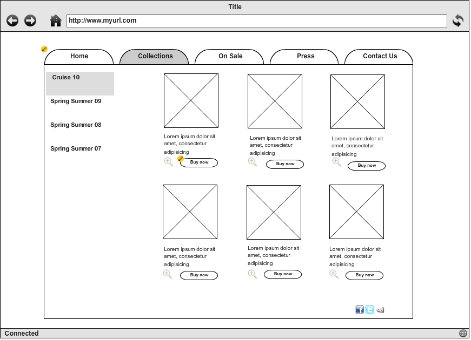Image resolution: width=471 pixels, height=340 pixels.
Task: Click the browser forward arrow button
Action: pyautogui.click(x=30, y=21)
